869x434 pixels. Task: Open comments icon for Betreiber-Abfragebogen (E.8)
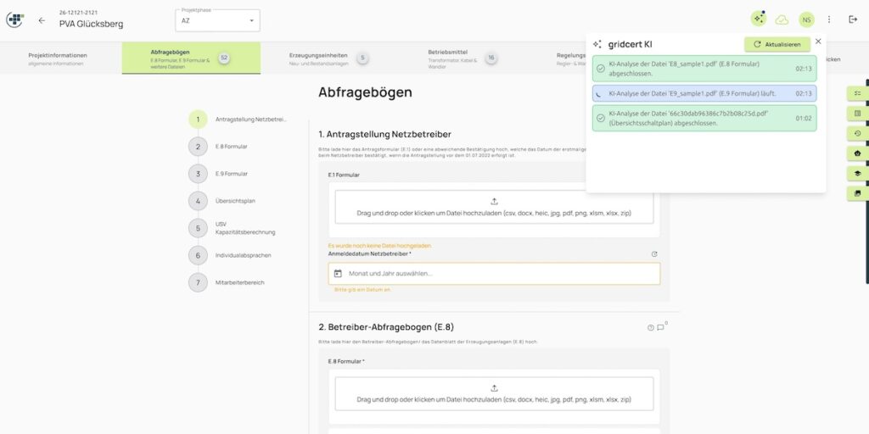(660, 328)
